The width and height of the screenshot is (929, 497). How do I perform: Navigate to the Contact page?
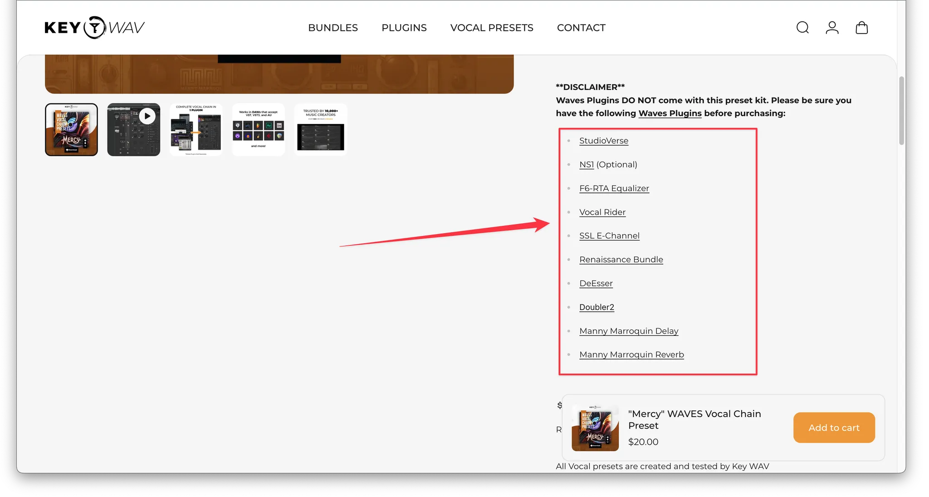[581, 28]
